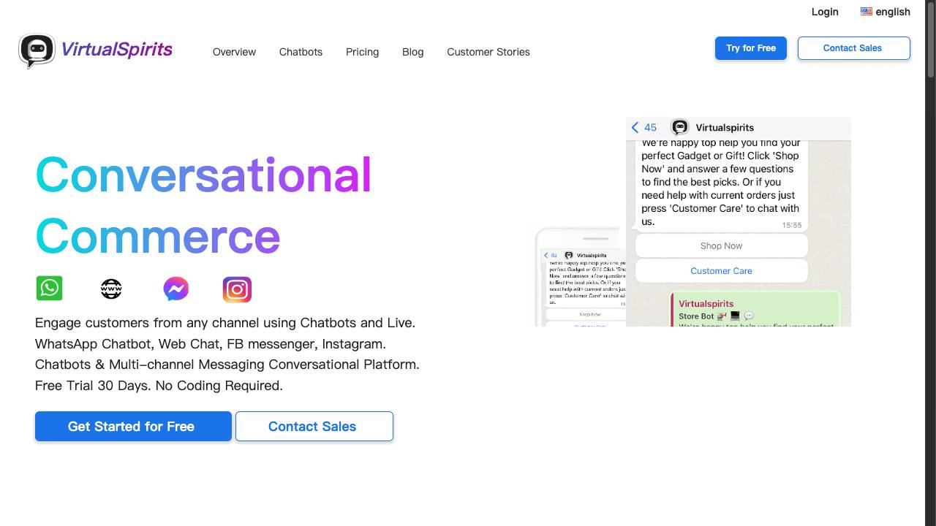Click the web chat globe icon

[x=111, y=289]
